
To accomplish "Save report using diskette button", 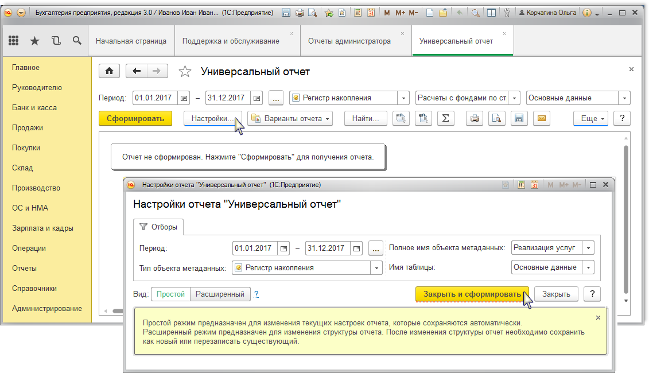I will [x=519, y=118].
